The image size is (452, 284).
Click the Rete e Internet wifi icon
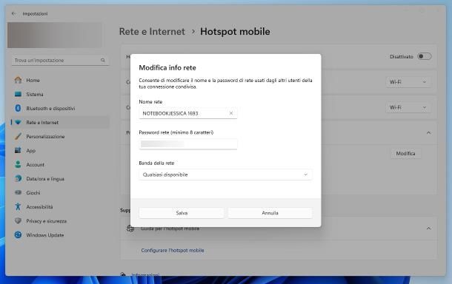click(19, 122)
